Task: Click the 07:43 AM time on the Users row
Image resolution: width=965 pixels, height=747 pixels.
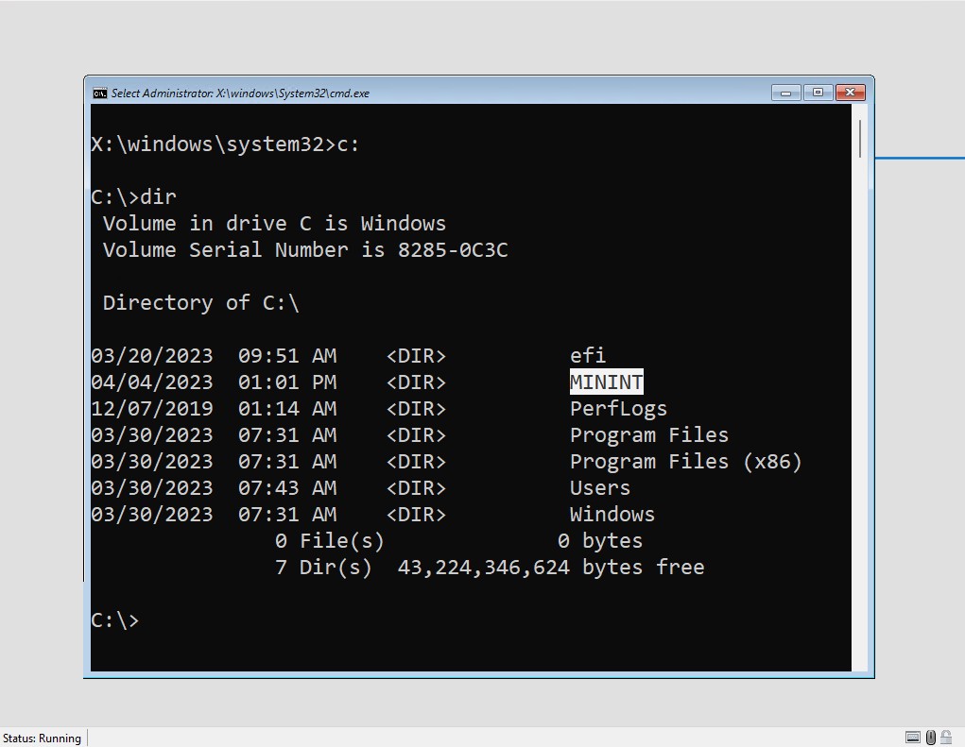Action: [x=287, y=488]
